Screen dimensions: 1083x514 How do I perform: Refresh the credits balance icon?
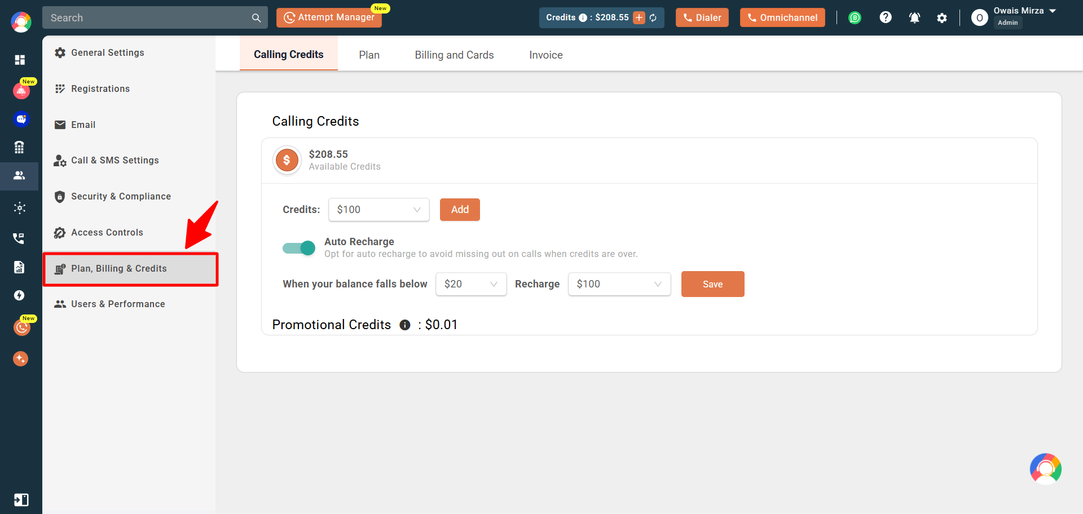[x=653, y=17]
